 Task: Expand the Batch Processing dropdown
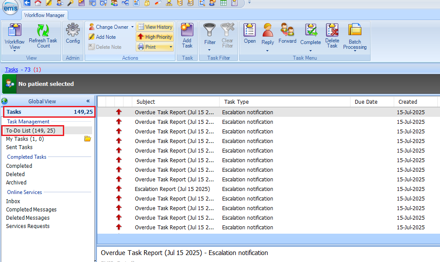[x=355, y=51]
